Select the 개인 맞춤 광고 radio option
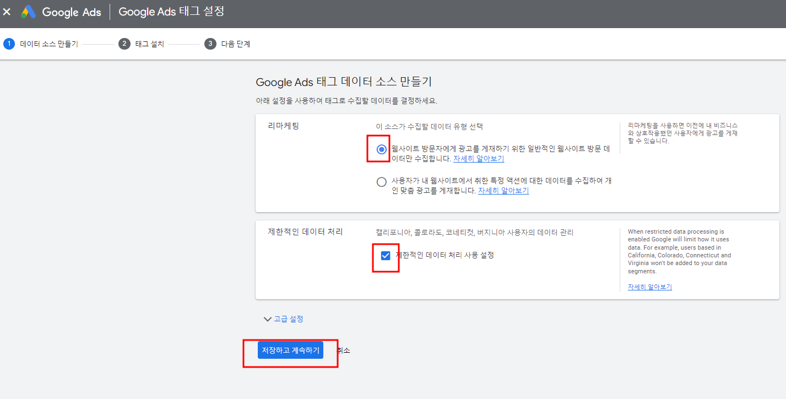The width and height of the screenshot is (786, 399). tap(382, 181)
